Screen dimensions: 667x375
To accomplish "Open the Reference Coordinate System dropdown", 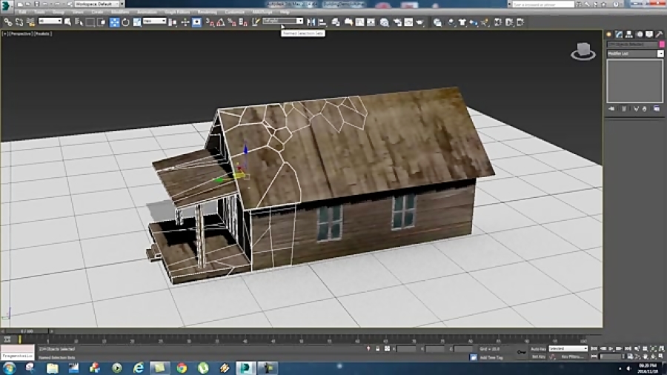I will click(x=154, y=21).
